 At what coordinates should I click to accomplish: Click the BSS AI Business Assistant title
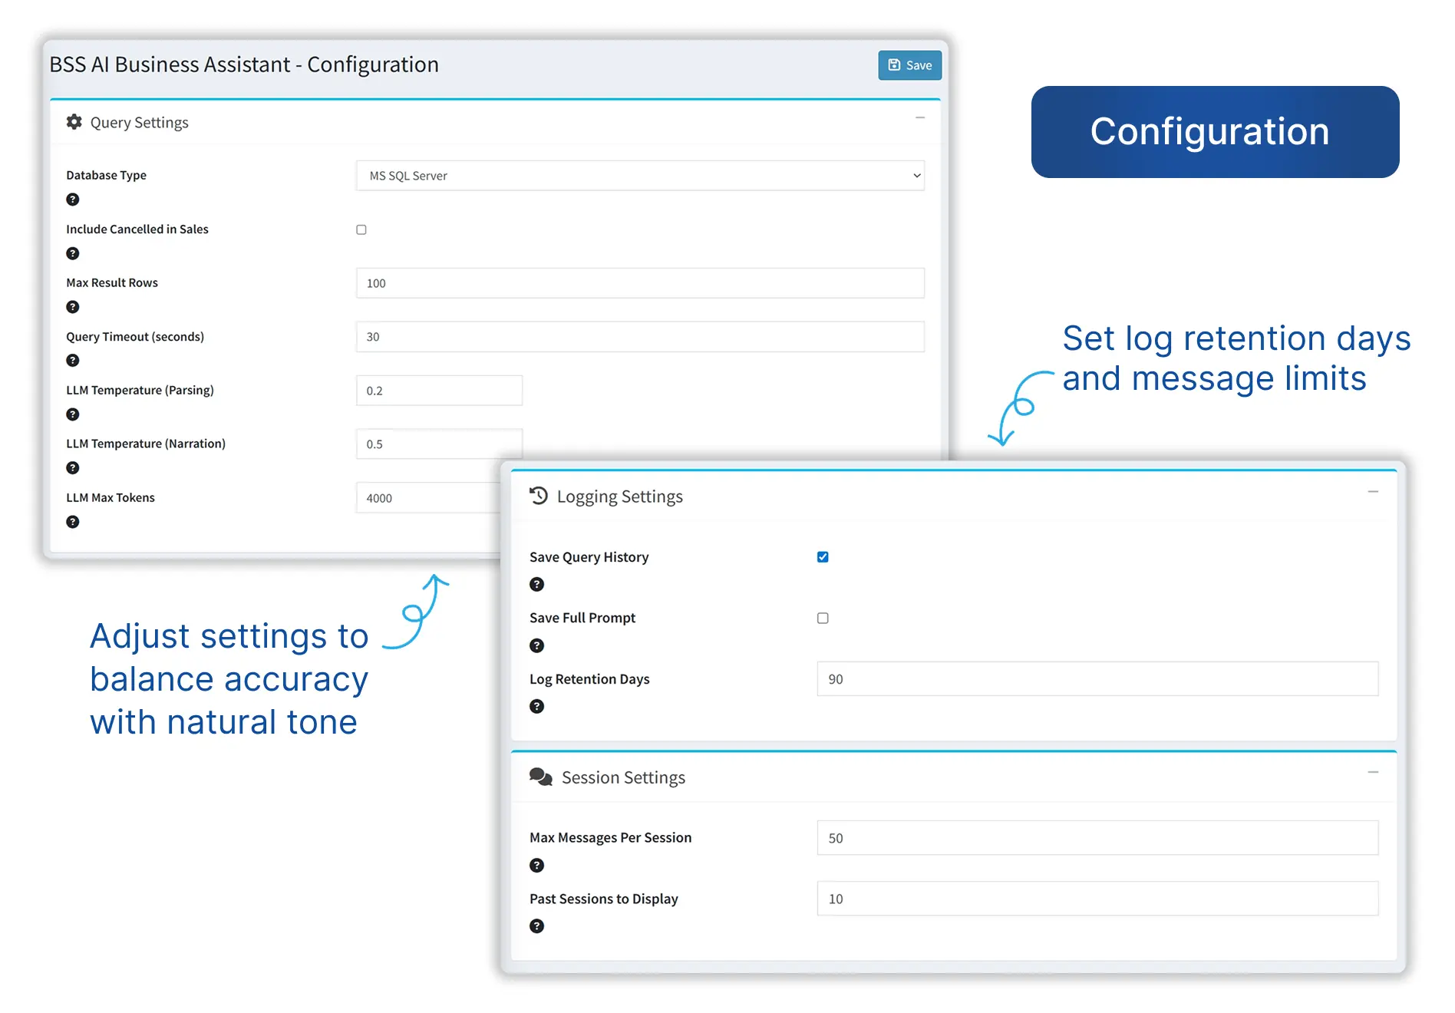[244, 64]
